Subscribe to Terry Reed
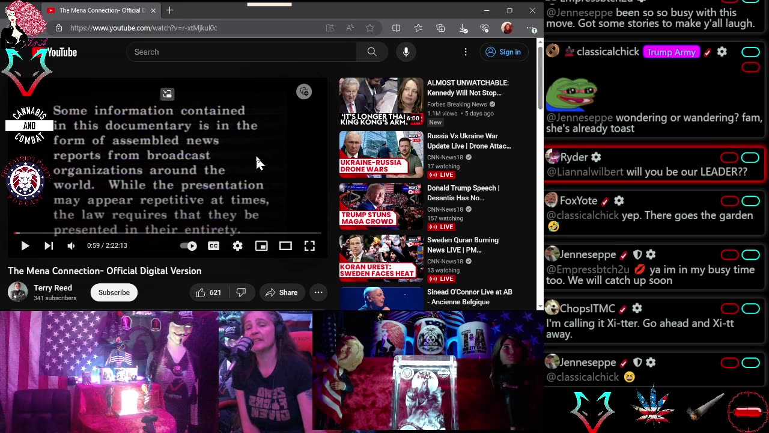The height and width of the screenshot is (433, 769). pos(114,292)
